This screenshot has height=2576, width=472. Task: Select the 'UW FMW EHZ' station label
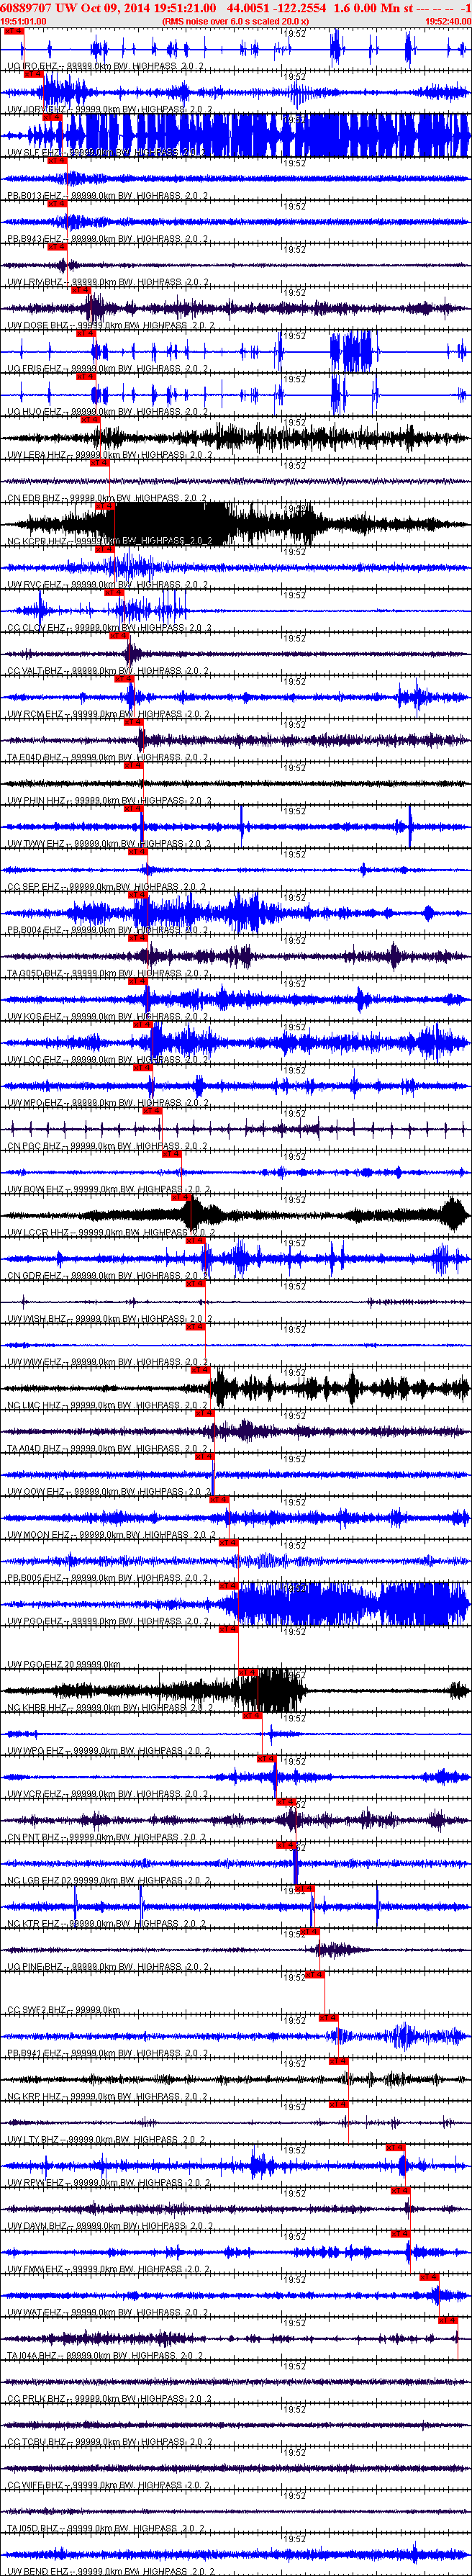coord(36,2268)
